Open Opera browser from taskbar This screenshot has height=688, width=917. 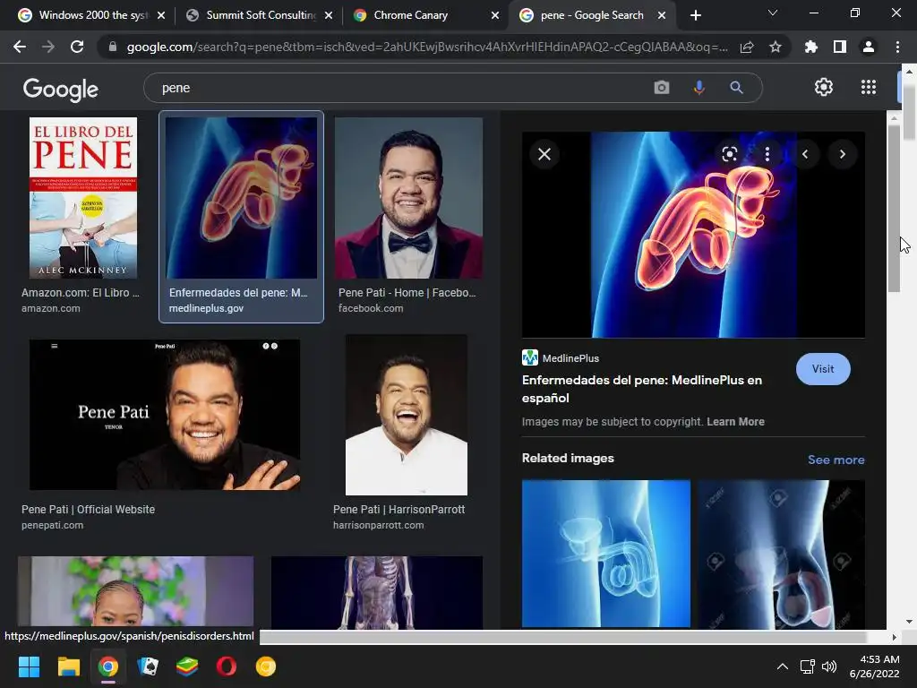(x=227, y=666)
